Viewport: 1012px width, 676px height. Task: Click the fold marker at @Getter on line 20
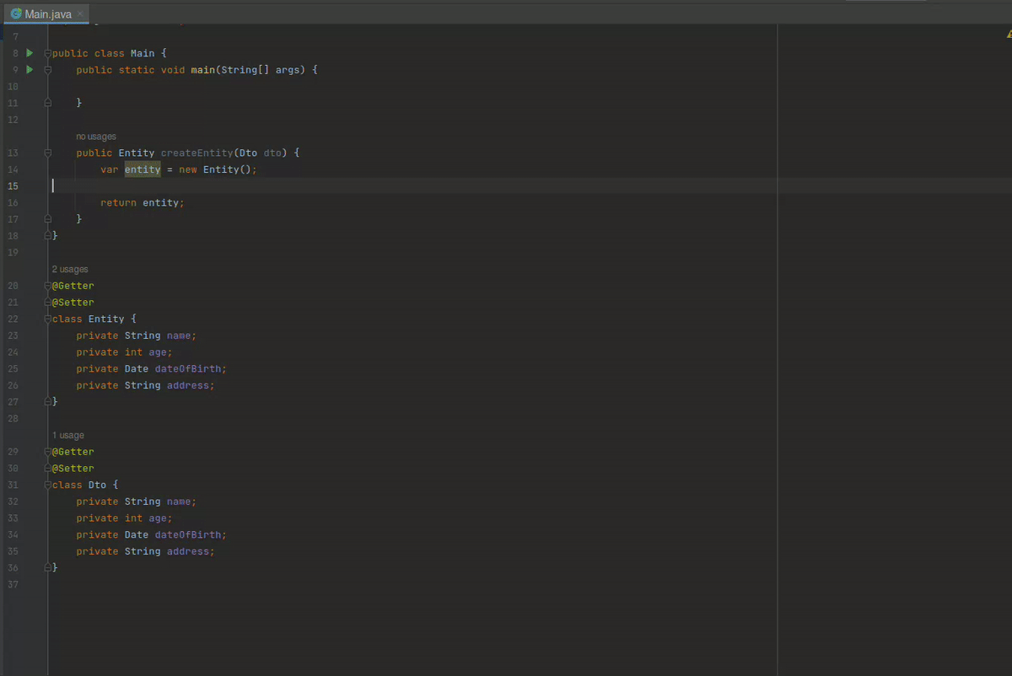(48, 287)
